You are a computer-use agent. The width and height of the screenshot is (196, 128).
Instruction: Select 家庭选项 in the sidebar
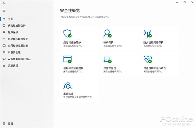(13, 66)
